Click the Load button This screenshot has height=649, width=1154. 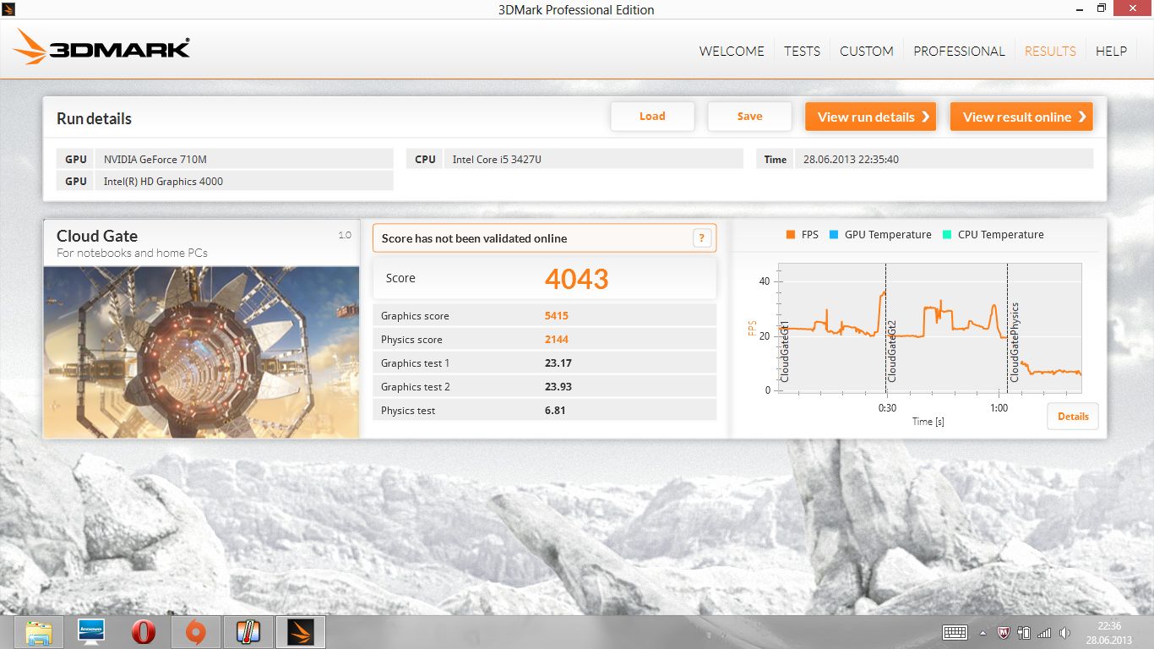(x=652, y=117)
